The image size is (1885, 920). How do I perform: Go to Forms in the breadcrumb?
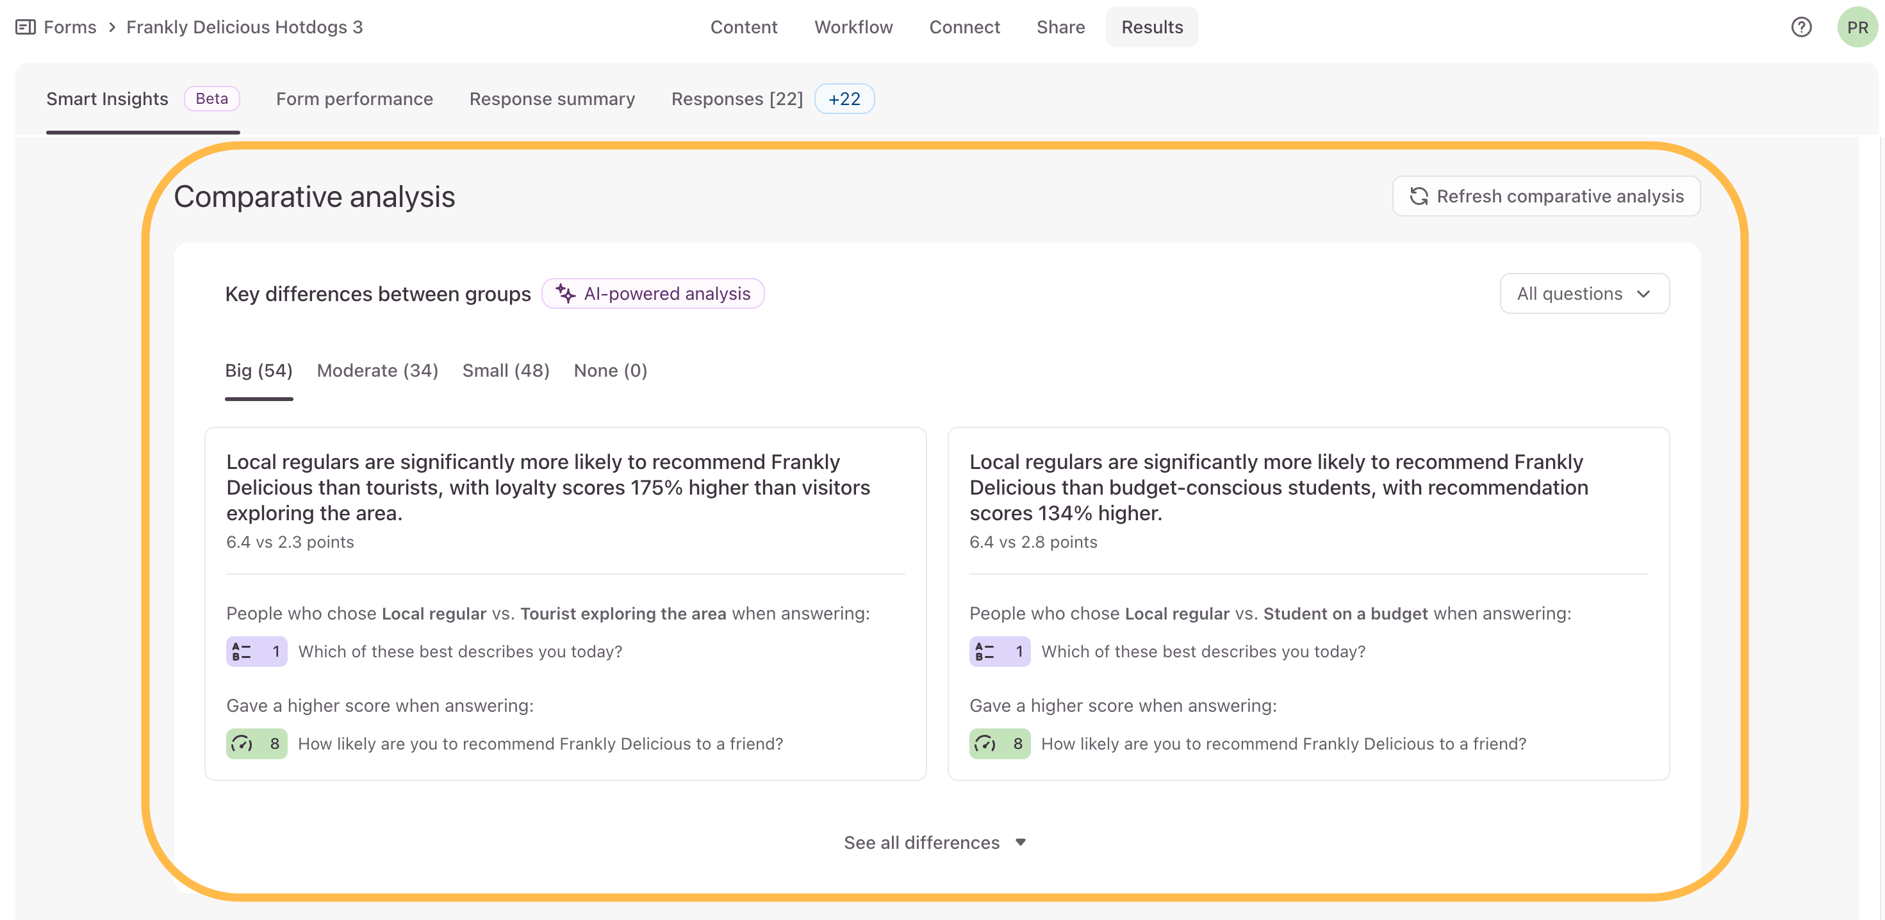click(69, 27)
